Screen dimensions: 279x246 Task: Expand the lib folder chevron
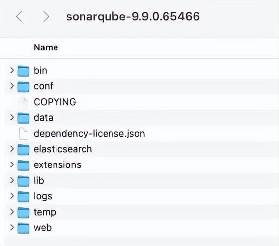(x=12, y=180)
